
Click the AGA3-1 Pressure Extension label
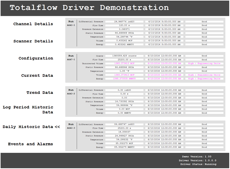93,29
